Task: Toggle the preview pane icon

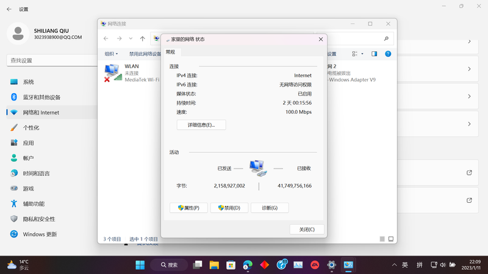Action: (374, 54)
